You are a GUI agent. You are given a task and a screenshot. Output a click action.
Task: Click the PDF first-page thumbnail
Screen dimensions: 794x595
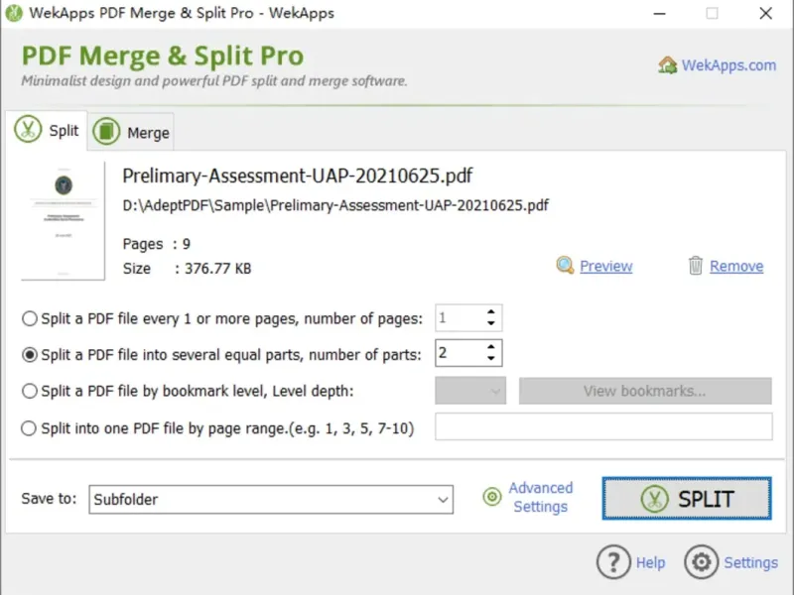64,220
